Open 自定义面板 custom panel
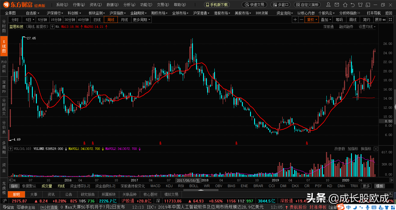The height and width of the screenshot is (210, 396). click(x=307, y=5)
